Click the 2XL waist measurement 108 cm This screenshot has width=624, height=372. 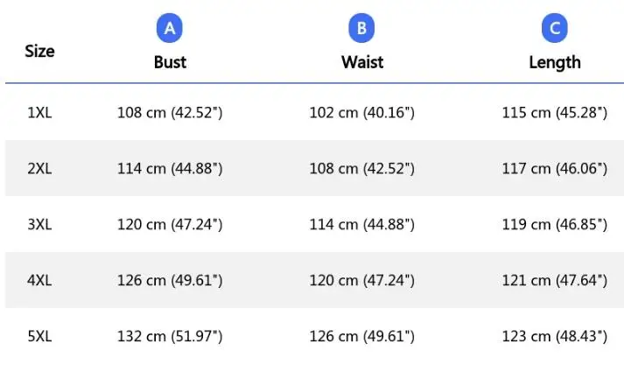point(361,169)
